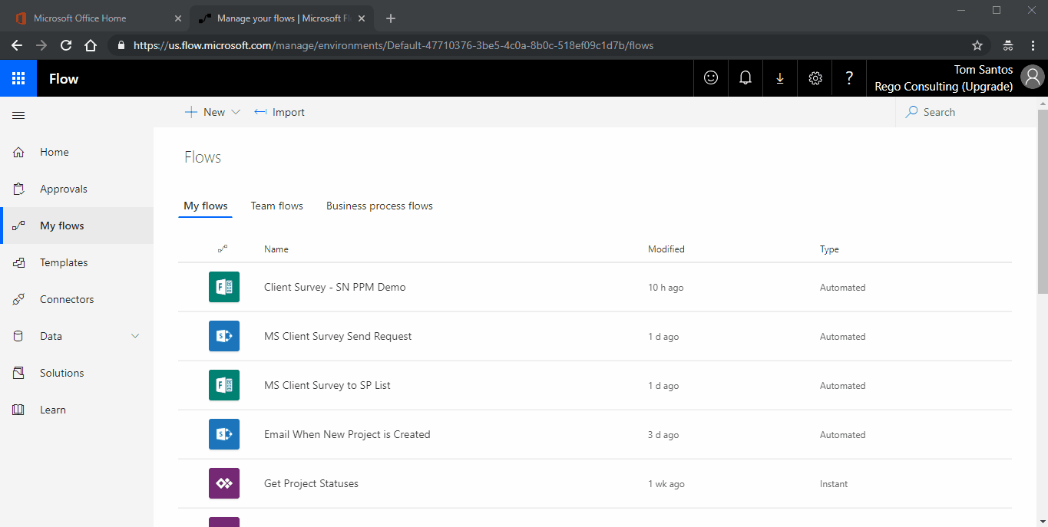Click the Flow brand title
1048x527 pixels.
point(64,78)
